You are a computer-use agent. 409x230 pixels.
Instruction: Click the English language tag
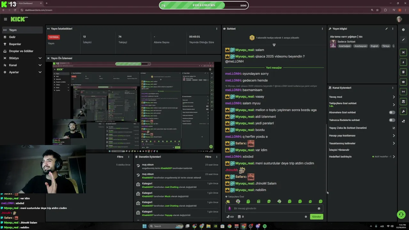[374, 46]
